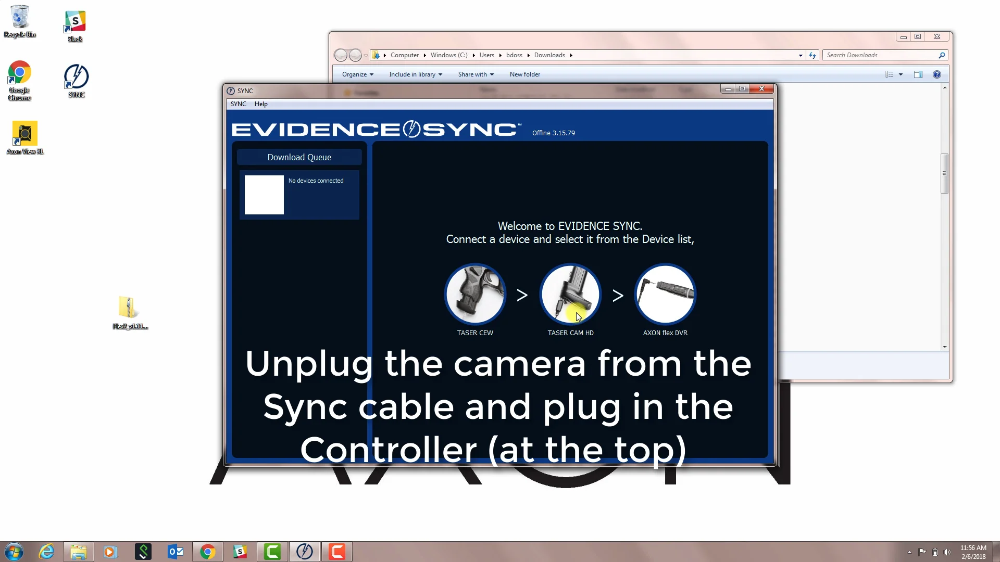1000x562 pixels.
Task: Click the Explorer vertical scrollbar thumb
Action: point(944,173)
